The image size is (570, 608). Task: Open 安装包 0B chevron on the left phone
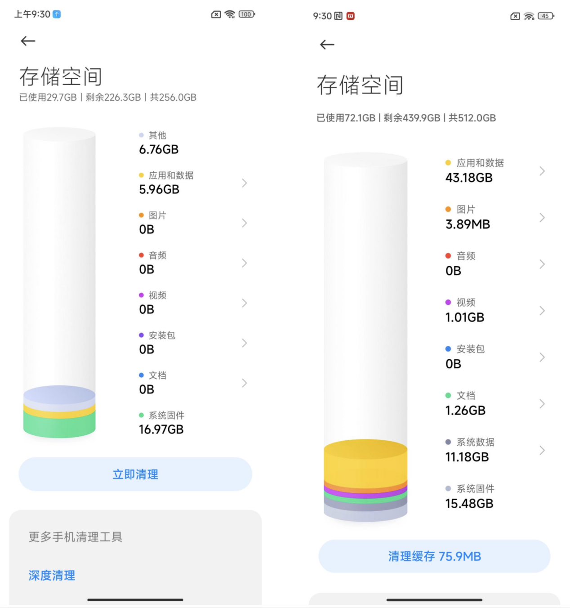(x=245, y=343)
